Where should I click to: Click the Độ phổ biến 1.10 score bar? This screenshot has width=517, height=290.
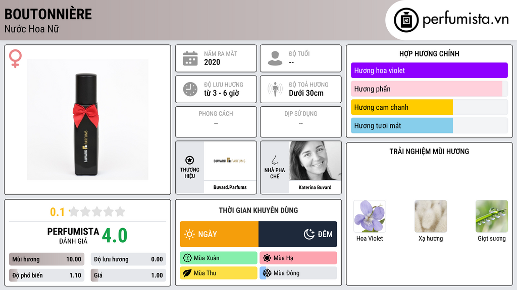pyautogui.click(x=46, y=275)
